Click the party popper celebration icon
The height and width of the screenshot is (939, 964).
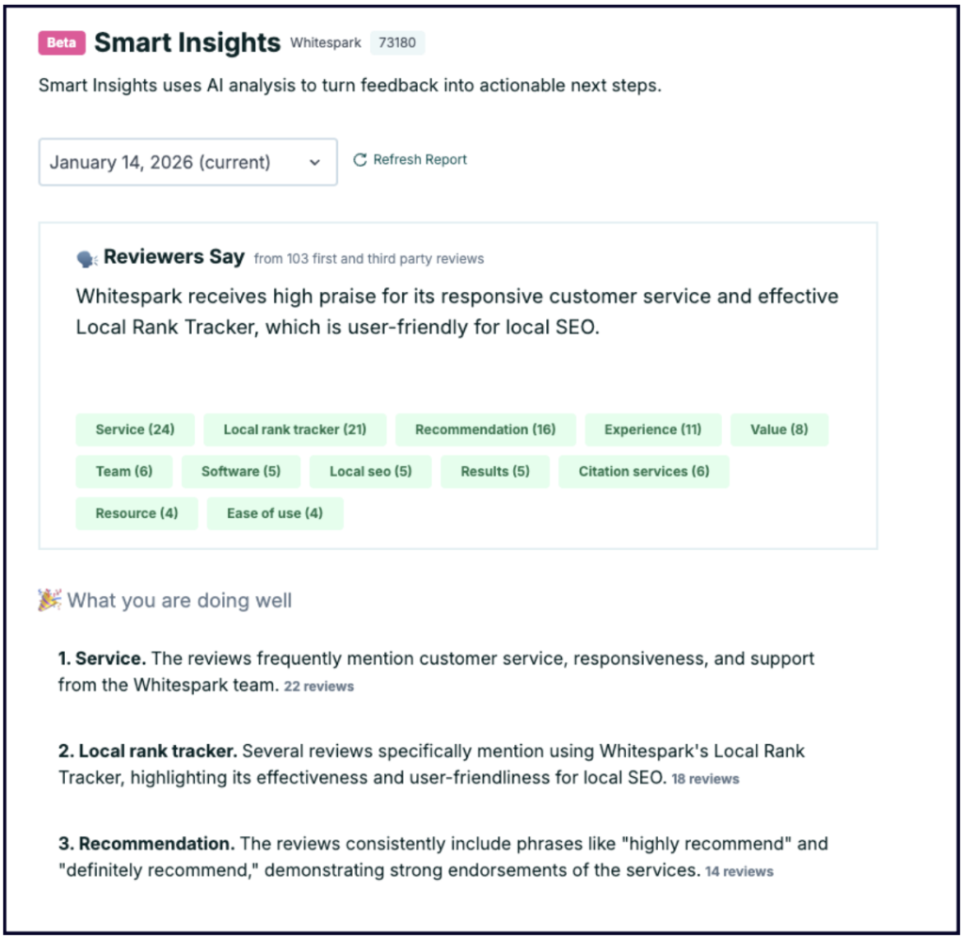click(50, 600)
